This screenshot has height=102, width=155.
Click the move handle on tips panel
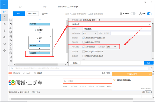pos(114,74)
